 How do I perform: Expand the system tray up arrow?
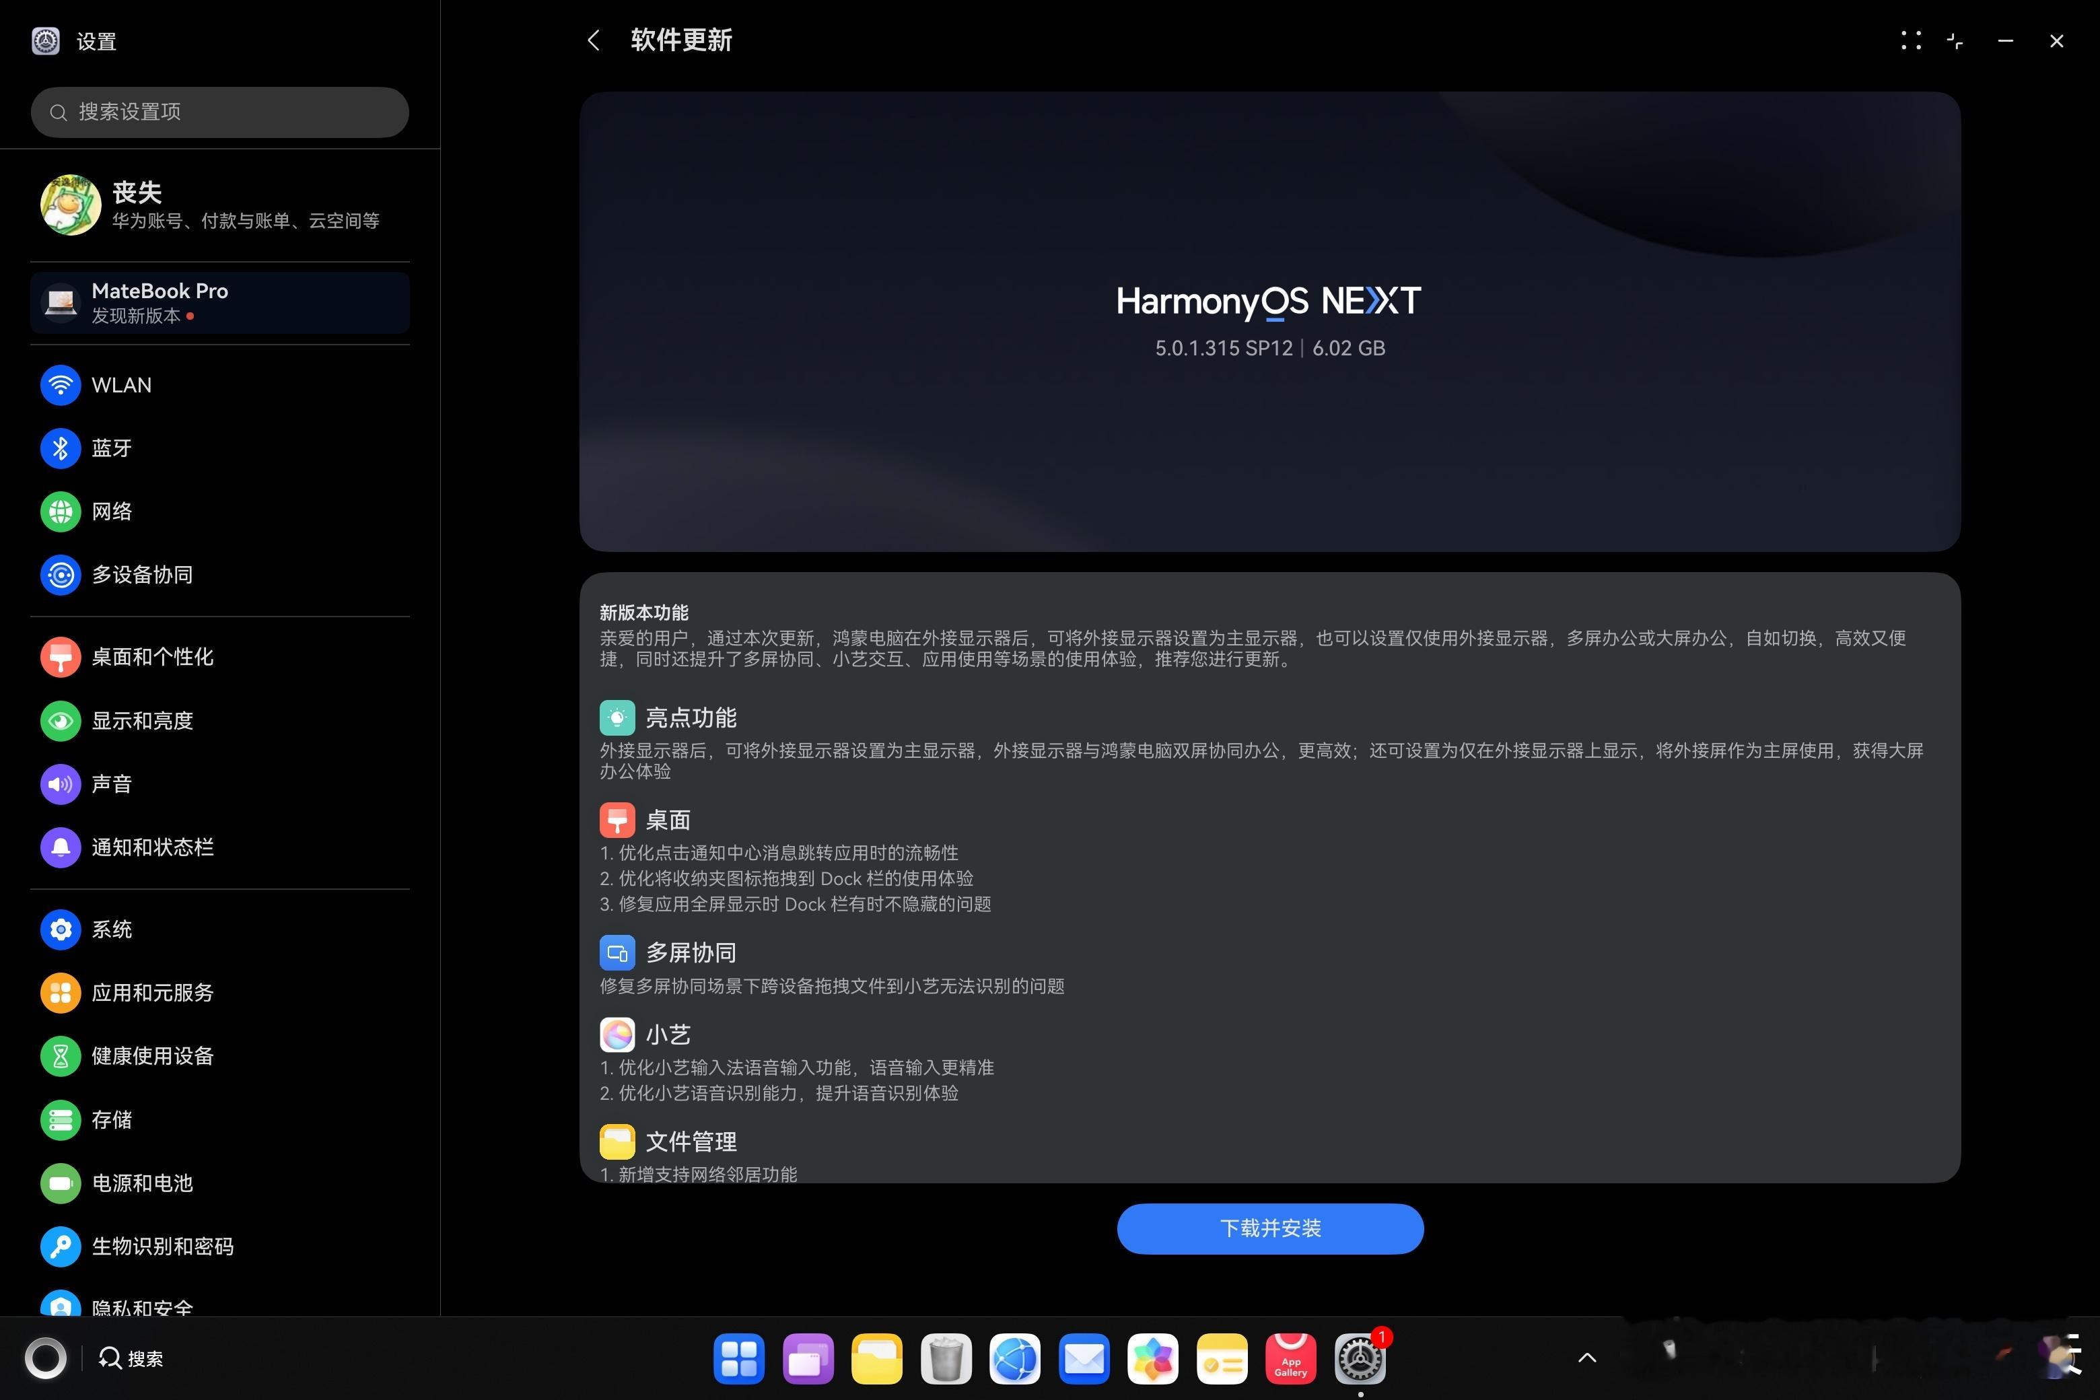click(1586, 1358)
